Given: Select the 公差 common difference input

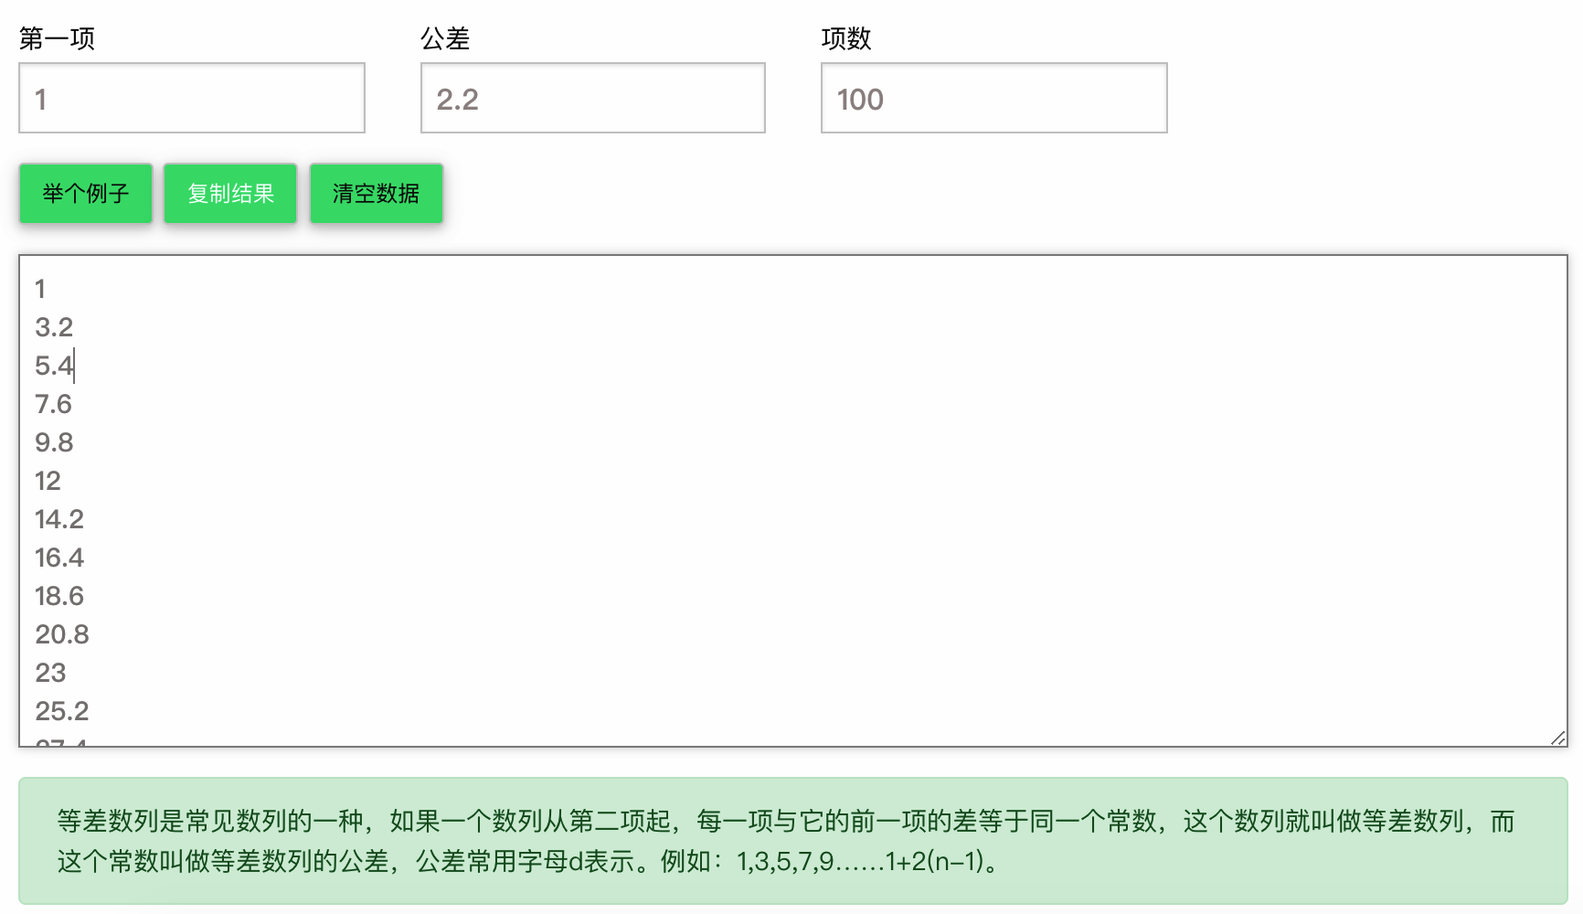Looking at the screenshot, I should [591, 98].
